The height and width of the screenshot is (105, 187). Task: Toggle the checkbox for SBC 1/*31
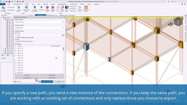tap(16, 51)
